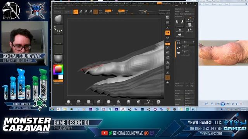
Task: Select the Standard brush
Action: click(x=78, y=102)
